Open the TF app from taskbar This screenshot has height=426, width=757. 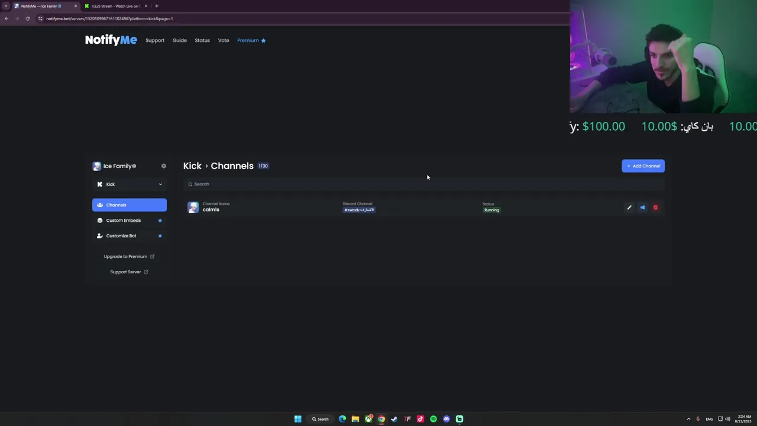coord(407,419)
